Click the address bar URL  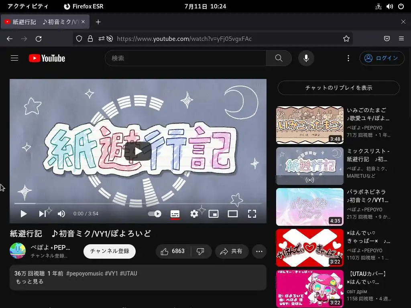pos(184,39)
